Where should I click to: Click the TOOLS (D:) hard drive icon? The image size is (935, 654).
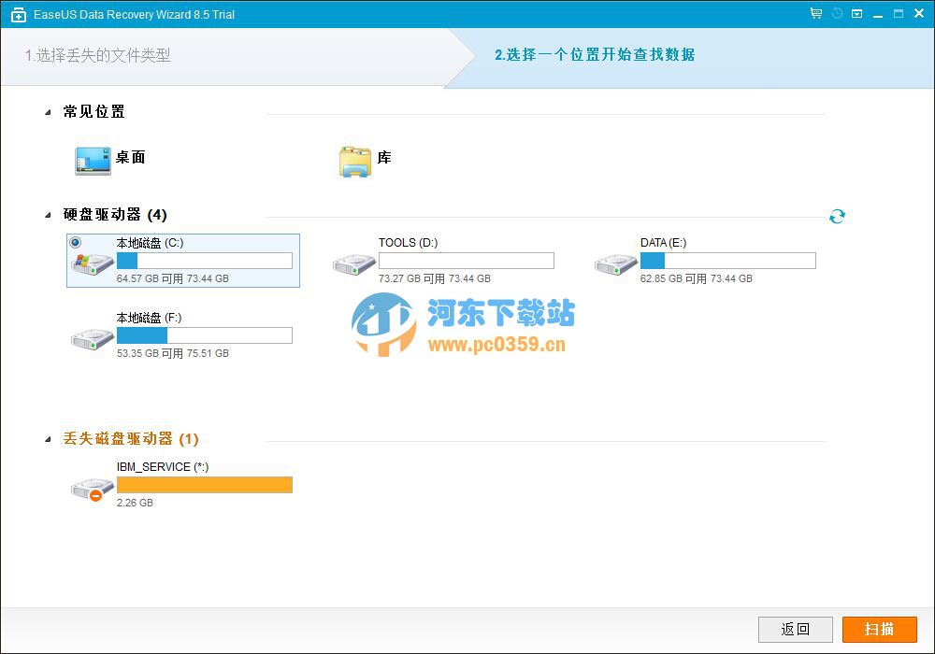[x=353, y=264]
